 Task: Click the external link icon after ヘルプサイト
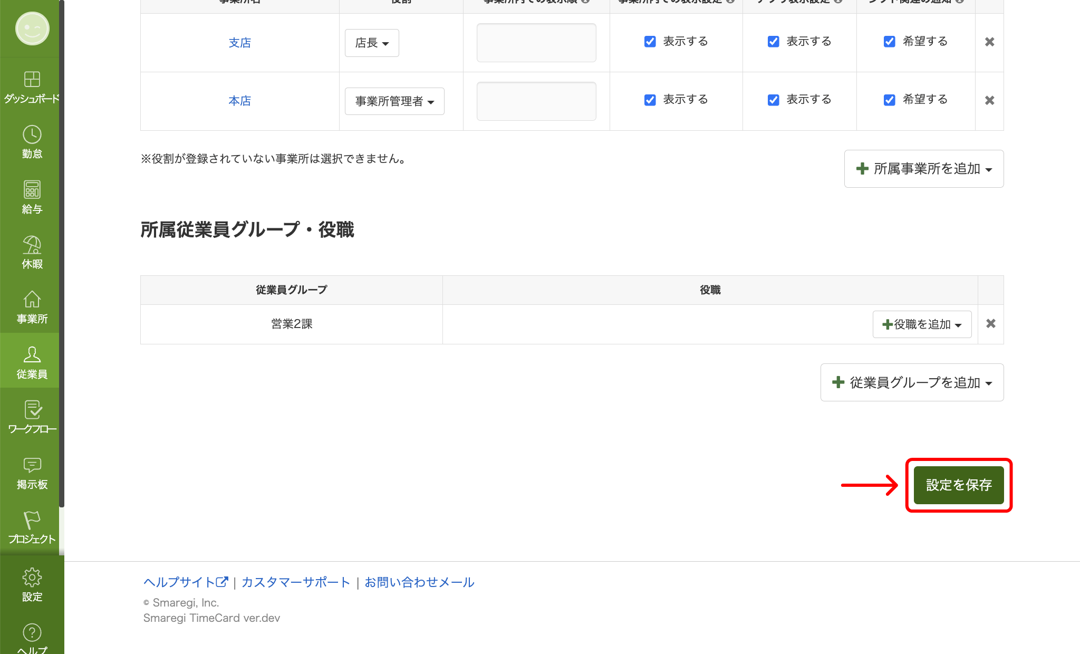tap(222, 582)
